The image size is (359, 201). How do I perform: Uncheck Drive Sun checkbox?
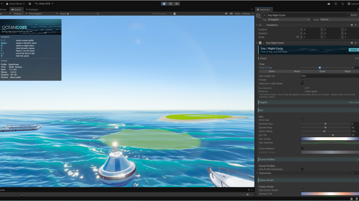click(302, 120)
